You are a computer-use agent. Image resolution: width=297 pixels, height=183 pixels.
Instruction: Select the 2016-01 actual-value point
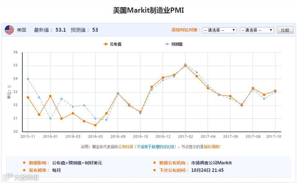50,96
